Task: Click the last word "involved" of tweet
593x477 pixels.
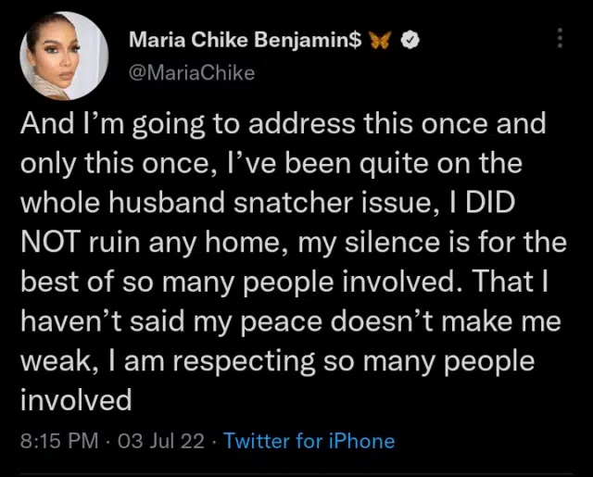Action: point(76,400)
